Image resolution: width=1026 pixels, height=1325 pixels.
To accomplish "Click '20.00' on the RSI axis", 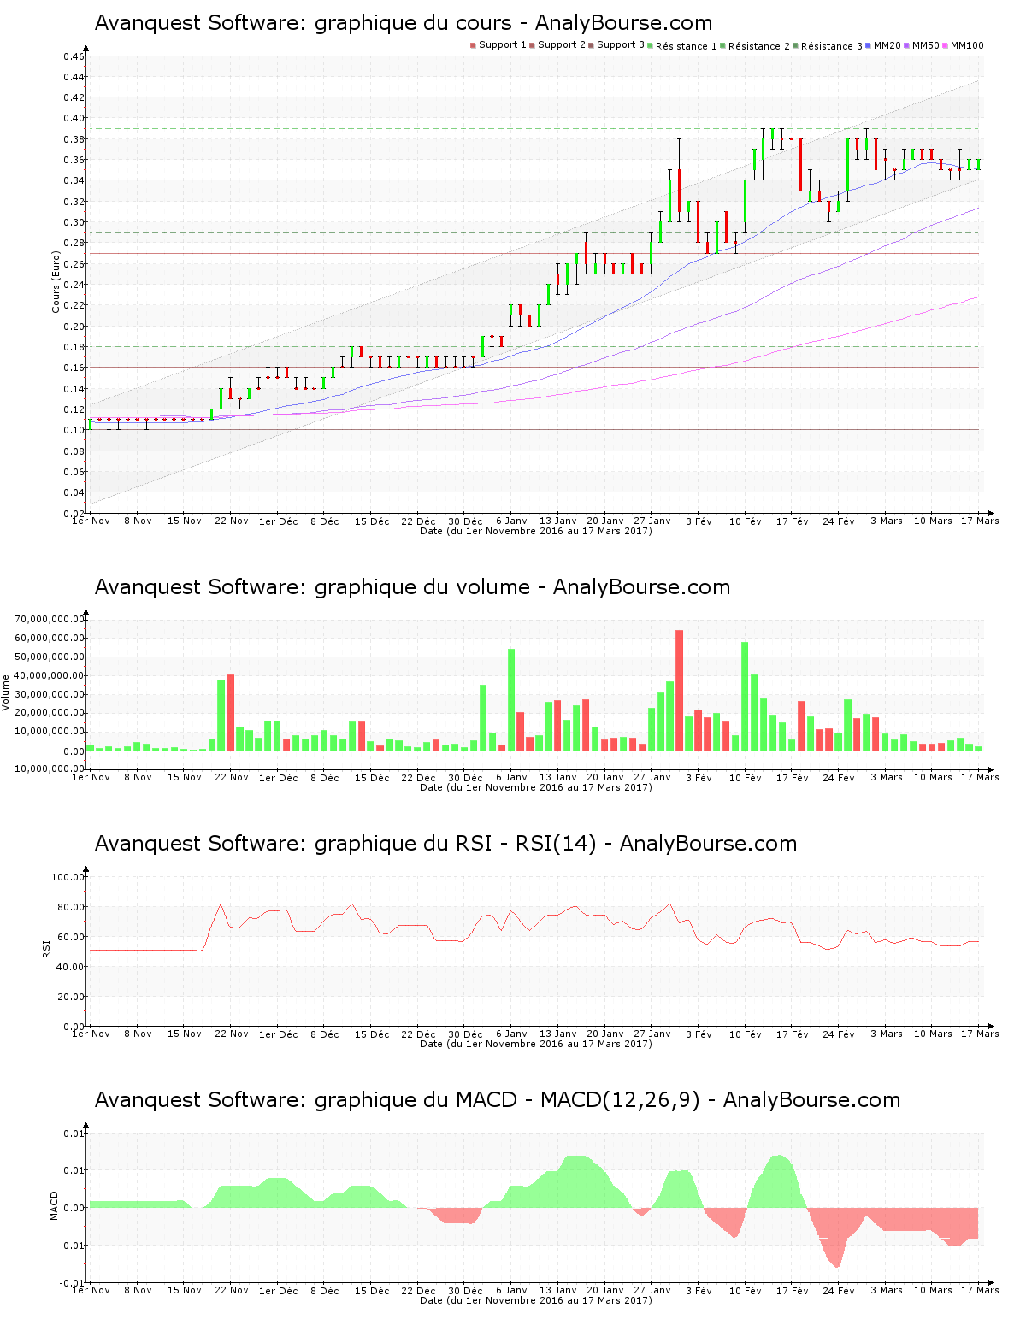I will pos(71,997).
